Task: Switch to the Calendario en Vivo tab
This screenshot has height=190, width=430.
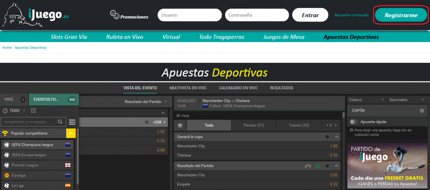Action: point(238,88)
